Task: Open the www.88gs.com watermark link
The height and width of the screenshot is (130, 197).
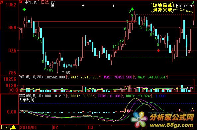Action: pos(172,125)
